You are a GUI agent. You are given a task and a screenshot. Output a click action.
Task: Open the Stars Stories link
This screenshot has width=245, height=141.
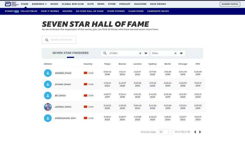tap(116, 11)
